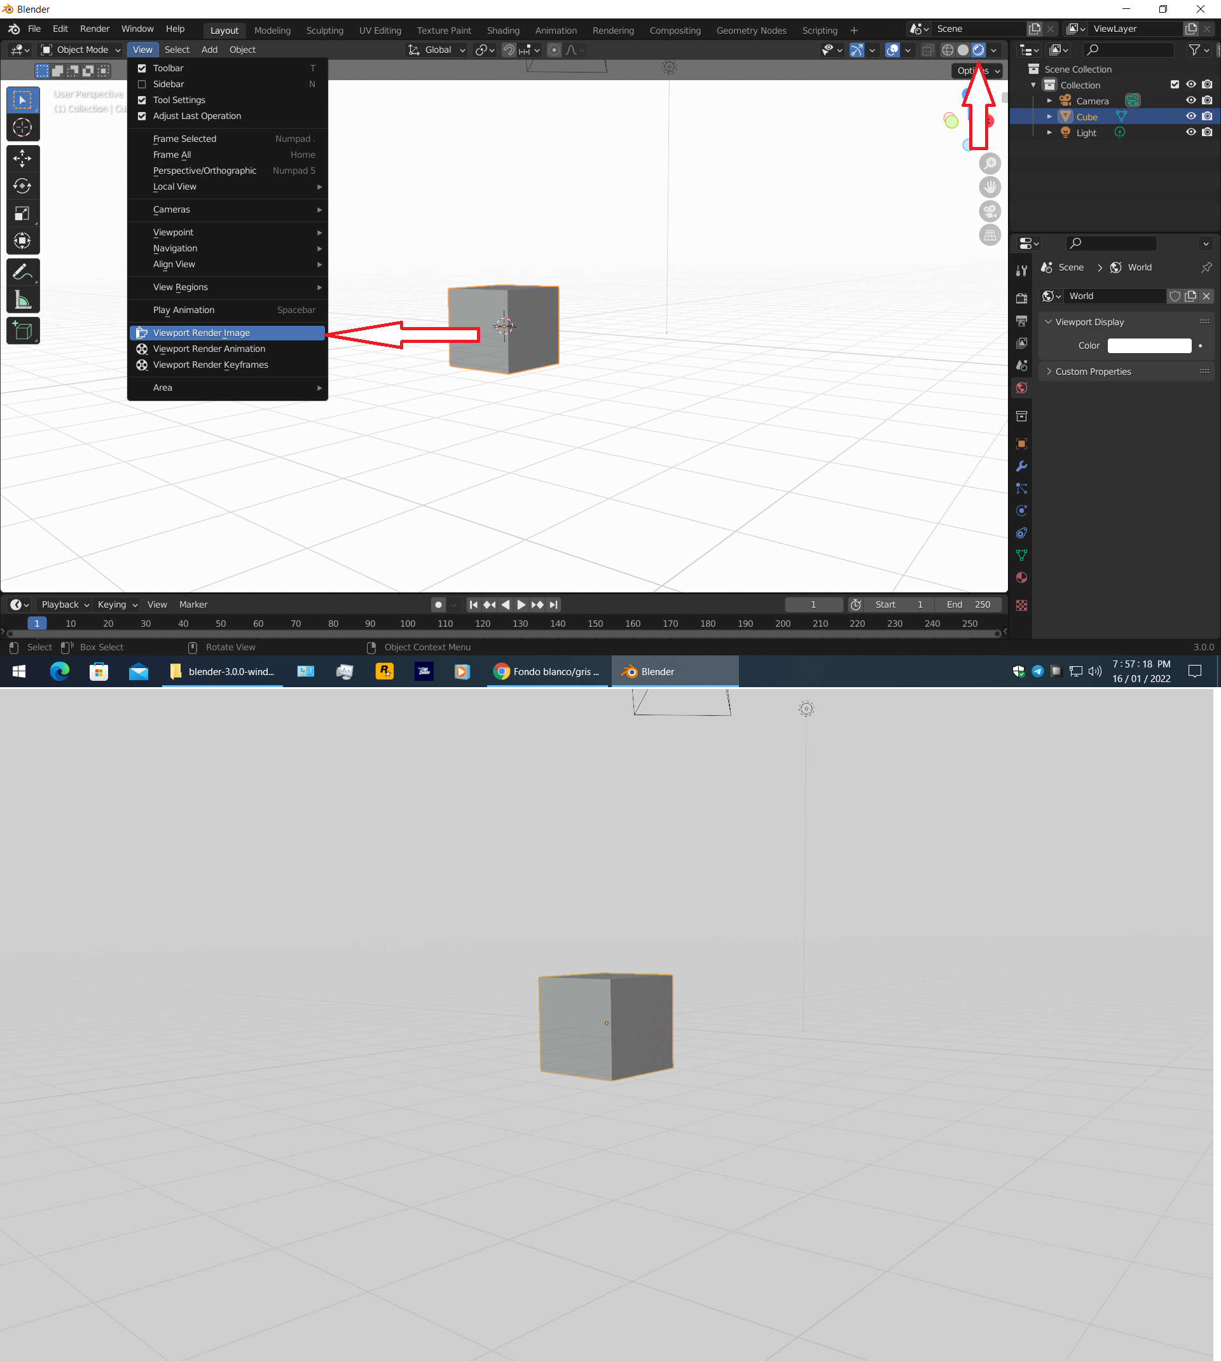This screenshot has height=1361, width=1221.
Task: Open the Modifier properties wrench tab
Action: [x=1021, y=466]
